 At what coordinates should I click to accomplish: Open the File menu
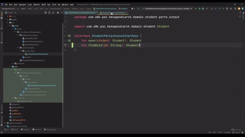[6, 5]
